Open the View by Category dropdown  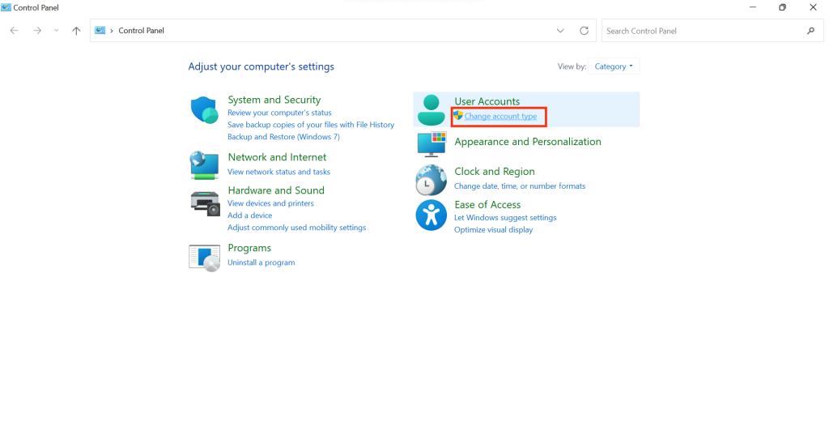pyautogui.click(x=614, y=66)
